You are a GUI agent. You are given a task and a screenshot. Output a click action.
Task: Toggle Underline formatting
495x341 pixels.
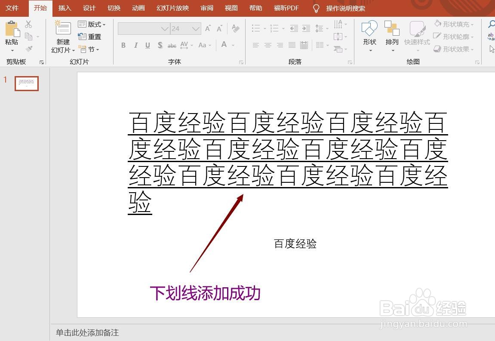(148, 45)
